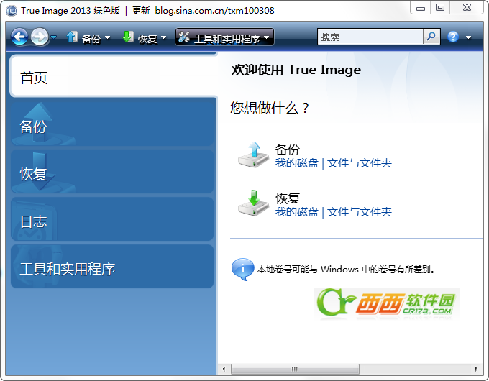
Task: Click the Forward navigation arrow
Action: tap(40, 37)
